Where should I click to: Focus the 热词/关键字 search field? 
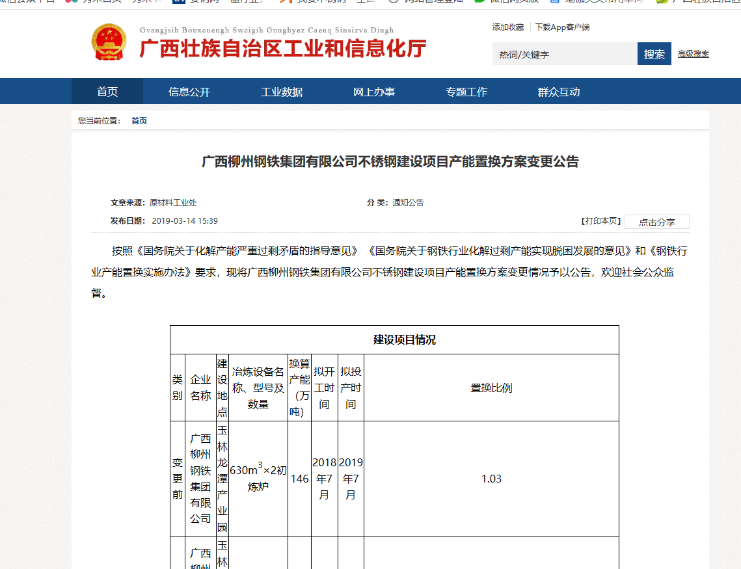pyautogui.click(x=565, y=54)
